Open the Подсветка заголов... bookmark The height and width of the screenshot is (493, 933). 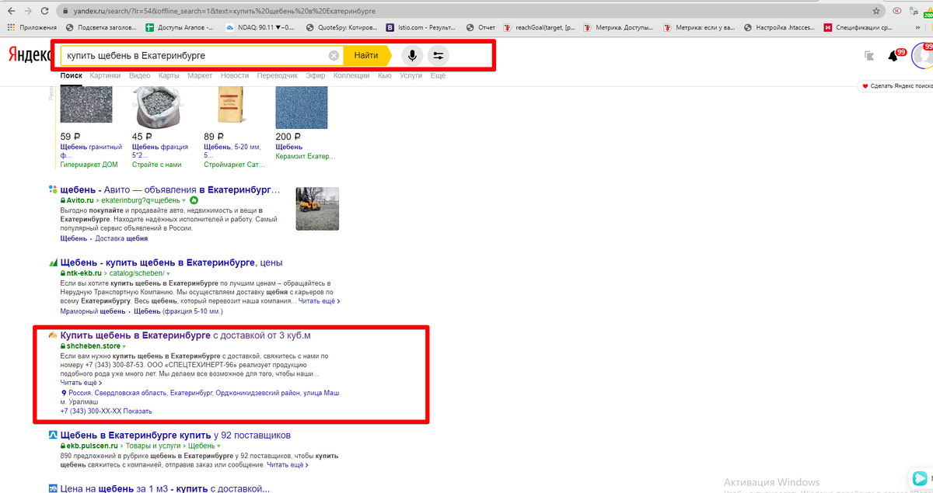102,28
